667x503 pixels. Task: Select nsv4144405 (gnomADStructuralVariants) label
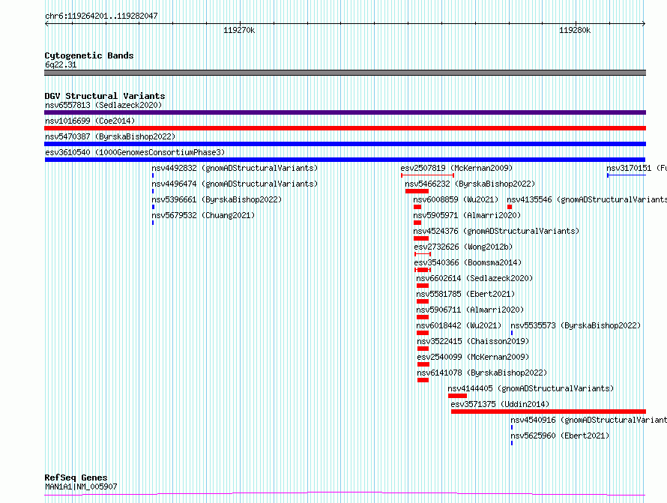coord(531,388)
